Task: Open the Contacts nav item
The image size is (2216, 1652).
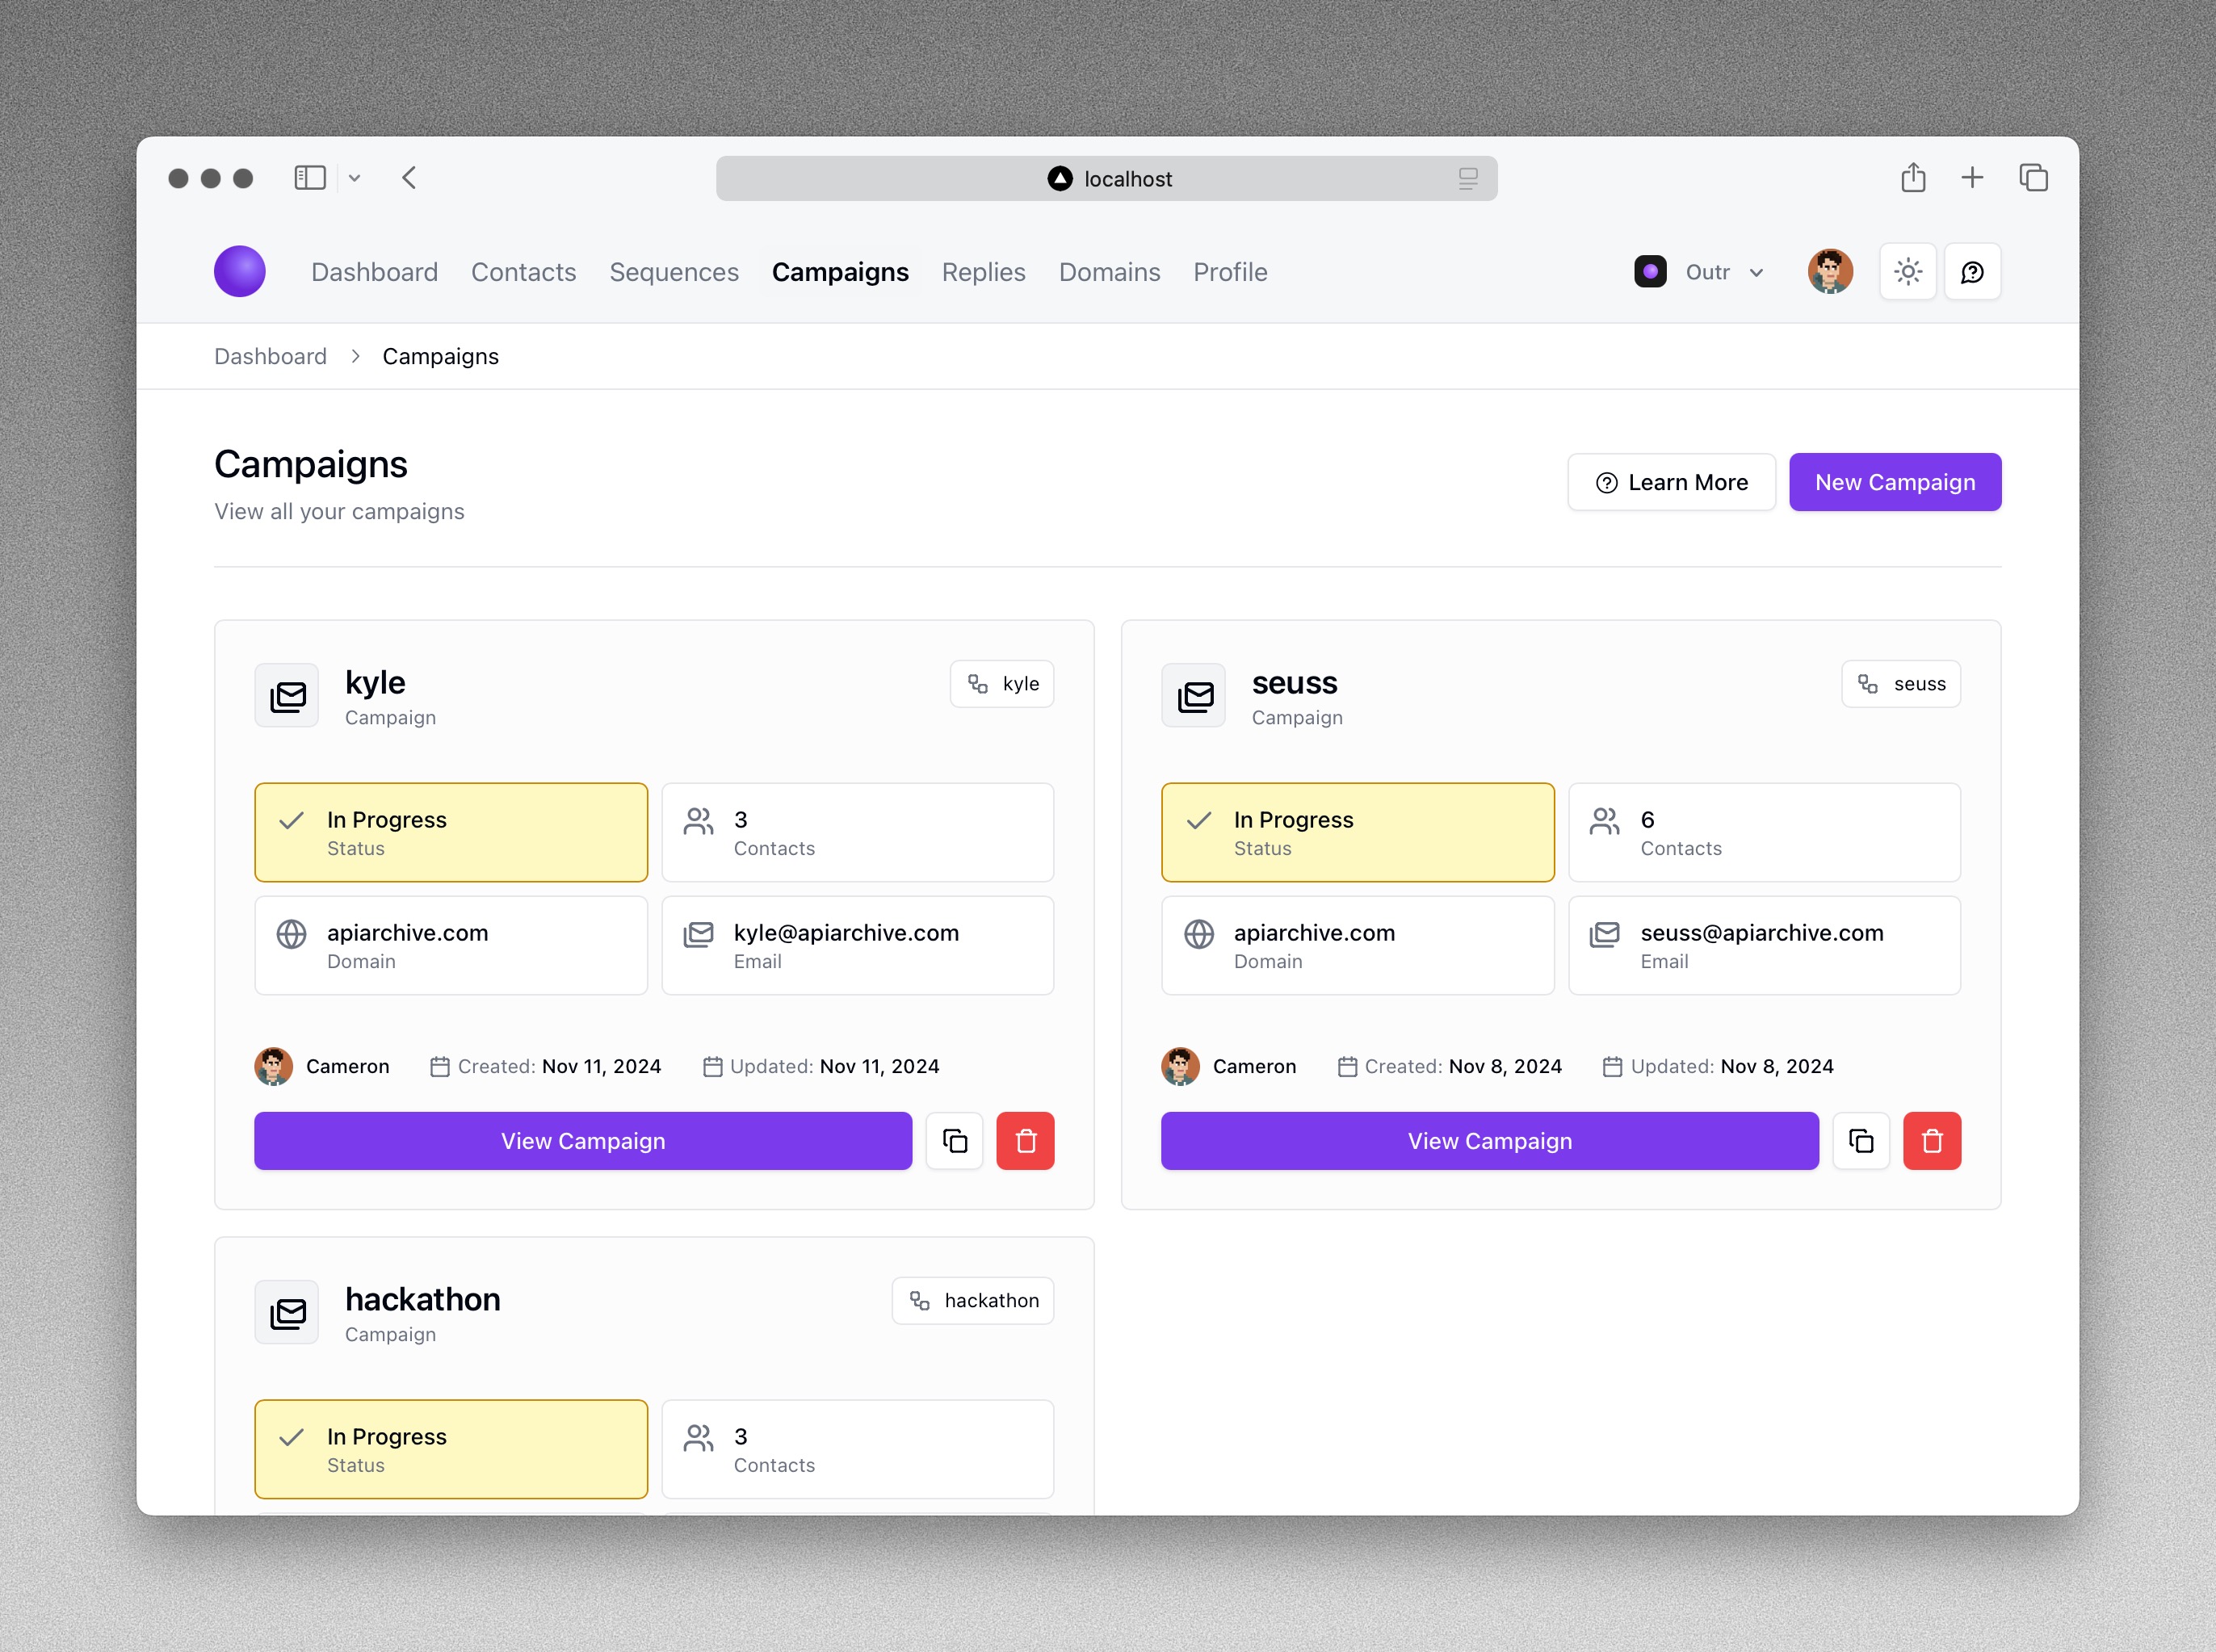Action: [x=523, y=272]
